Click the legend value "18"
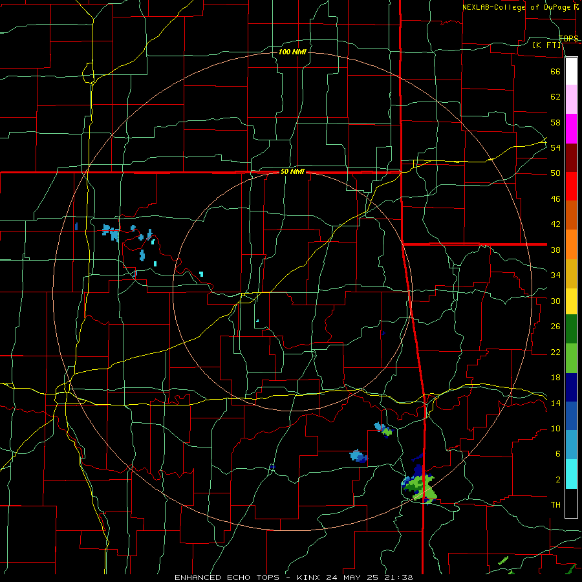582x582 pixels. click(x=555, y=378)
